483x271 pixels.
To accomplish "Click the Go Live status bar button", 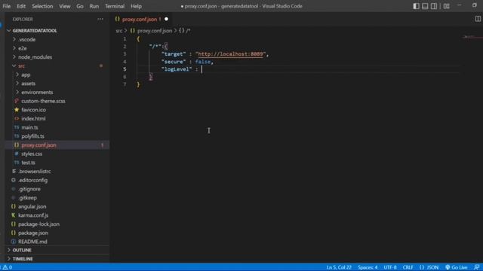I will click(457, 267).
